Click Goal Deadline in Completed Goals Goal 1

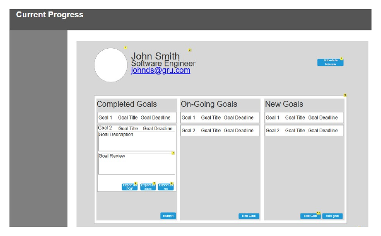[156, 117]
